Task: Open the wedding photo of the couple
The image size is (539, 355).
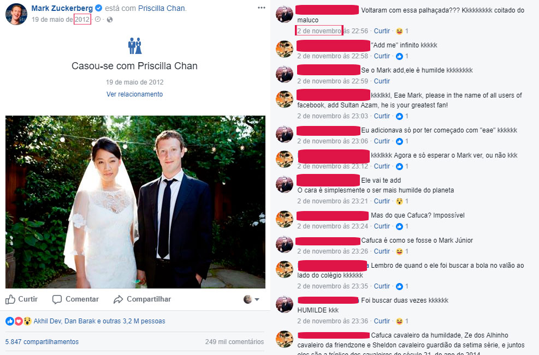Action: [135, 202]
